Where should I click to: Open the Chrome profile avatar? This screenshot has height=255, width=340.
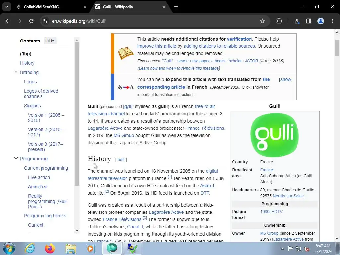[x=321, y=21]
